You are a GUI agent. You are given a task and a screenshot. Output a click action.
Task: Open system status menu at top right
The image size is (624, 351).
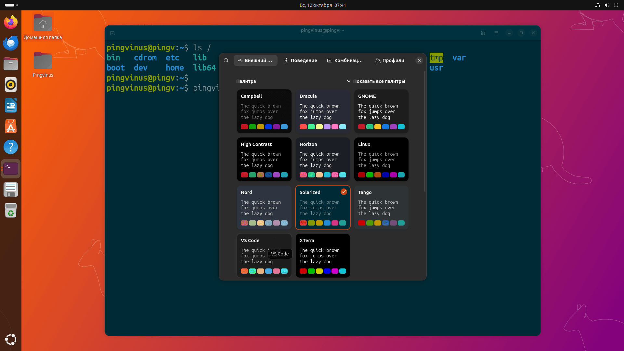pos(606,5)
